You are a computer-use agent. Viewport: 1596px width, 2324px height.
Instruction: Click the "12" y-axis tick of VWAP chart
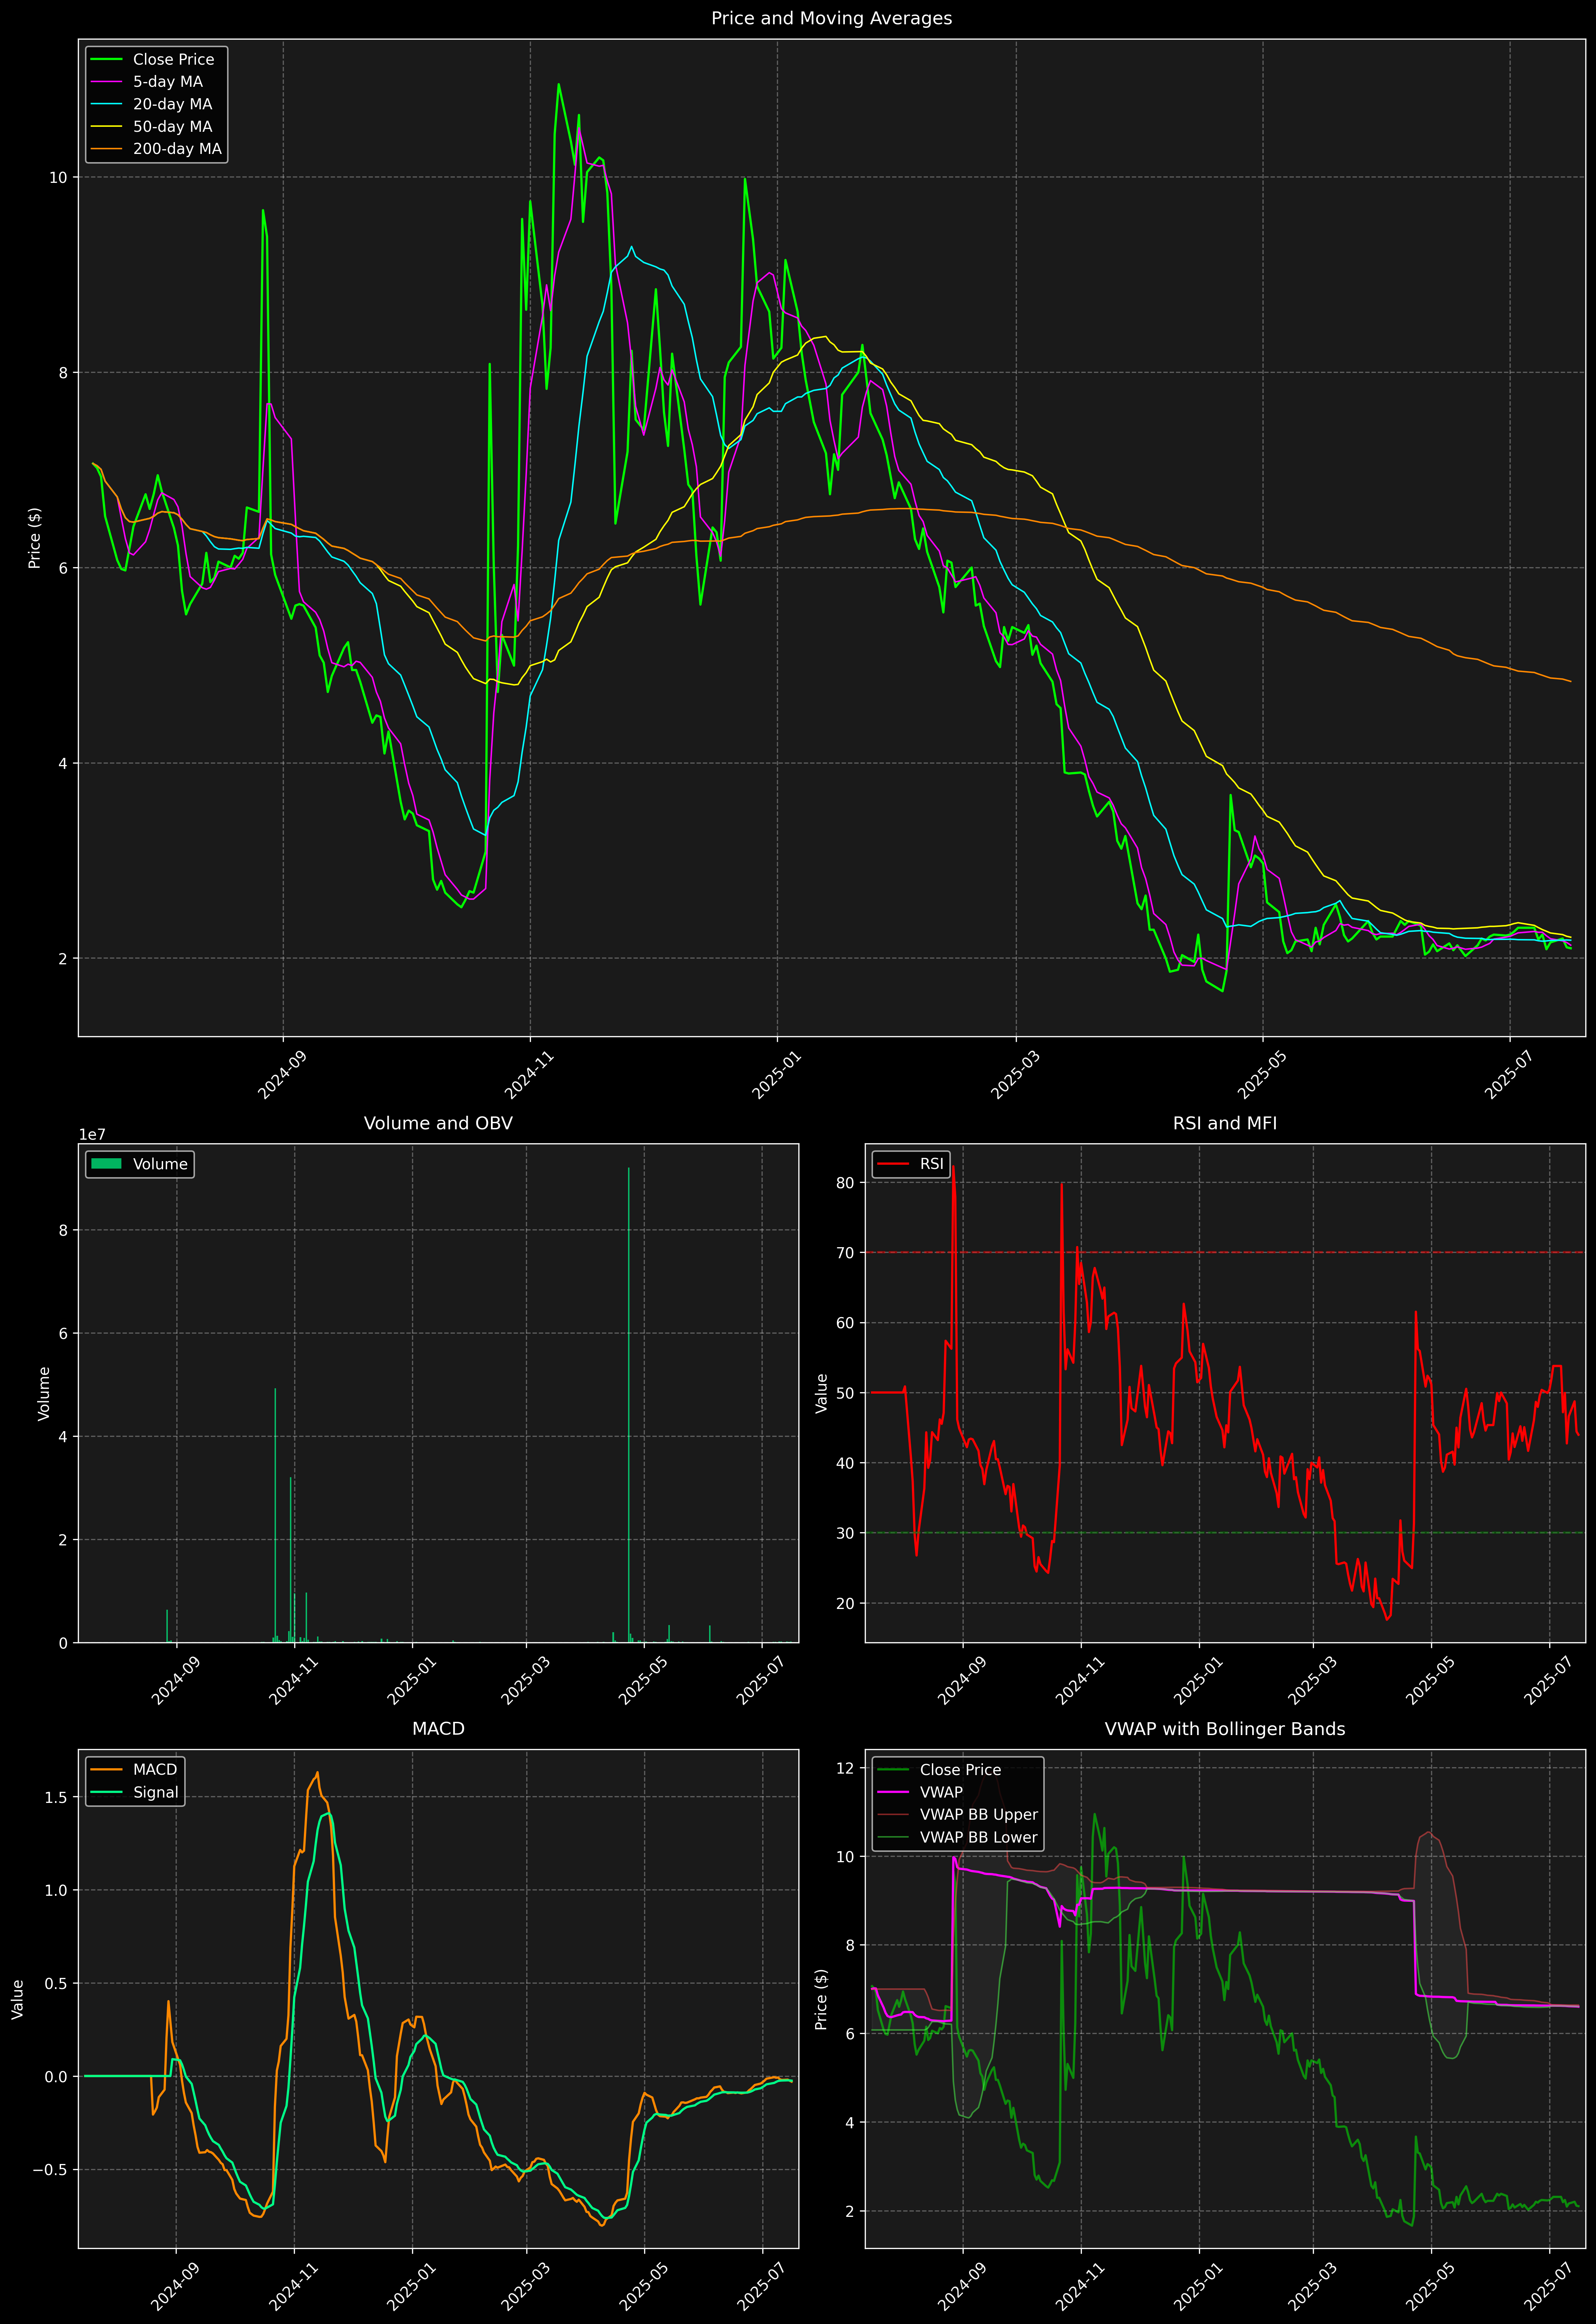click(x=845, y=1768)
